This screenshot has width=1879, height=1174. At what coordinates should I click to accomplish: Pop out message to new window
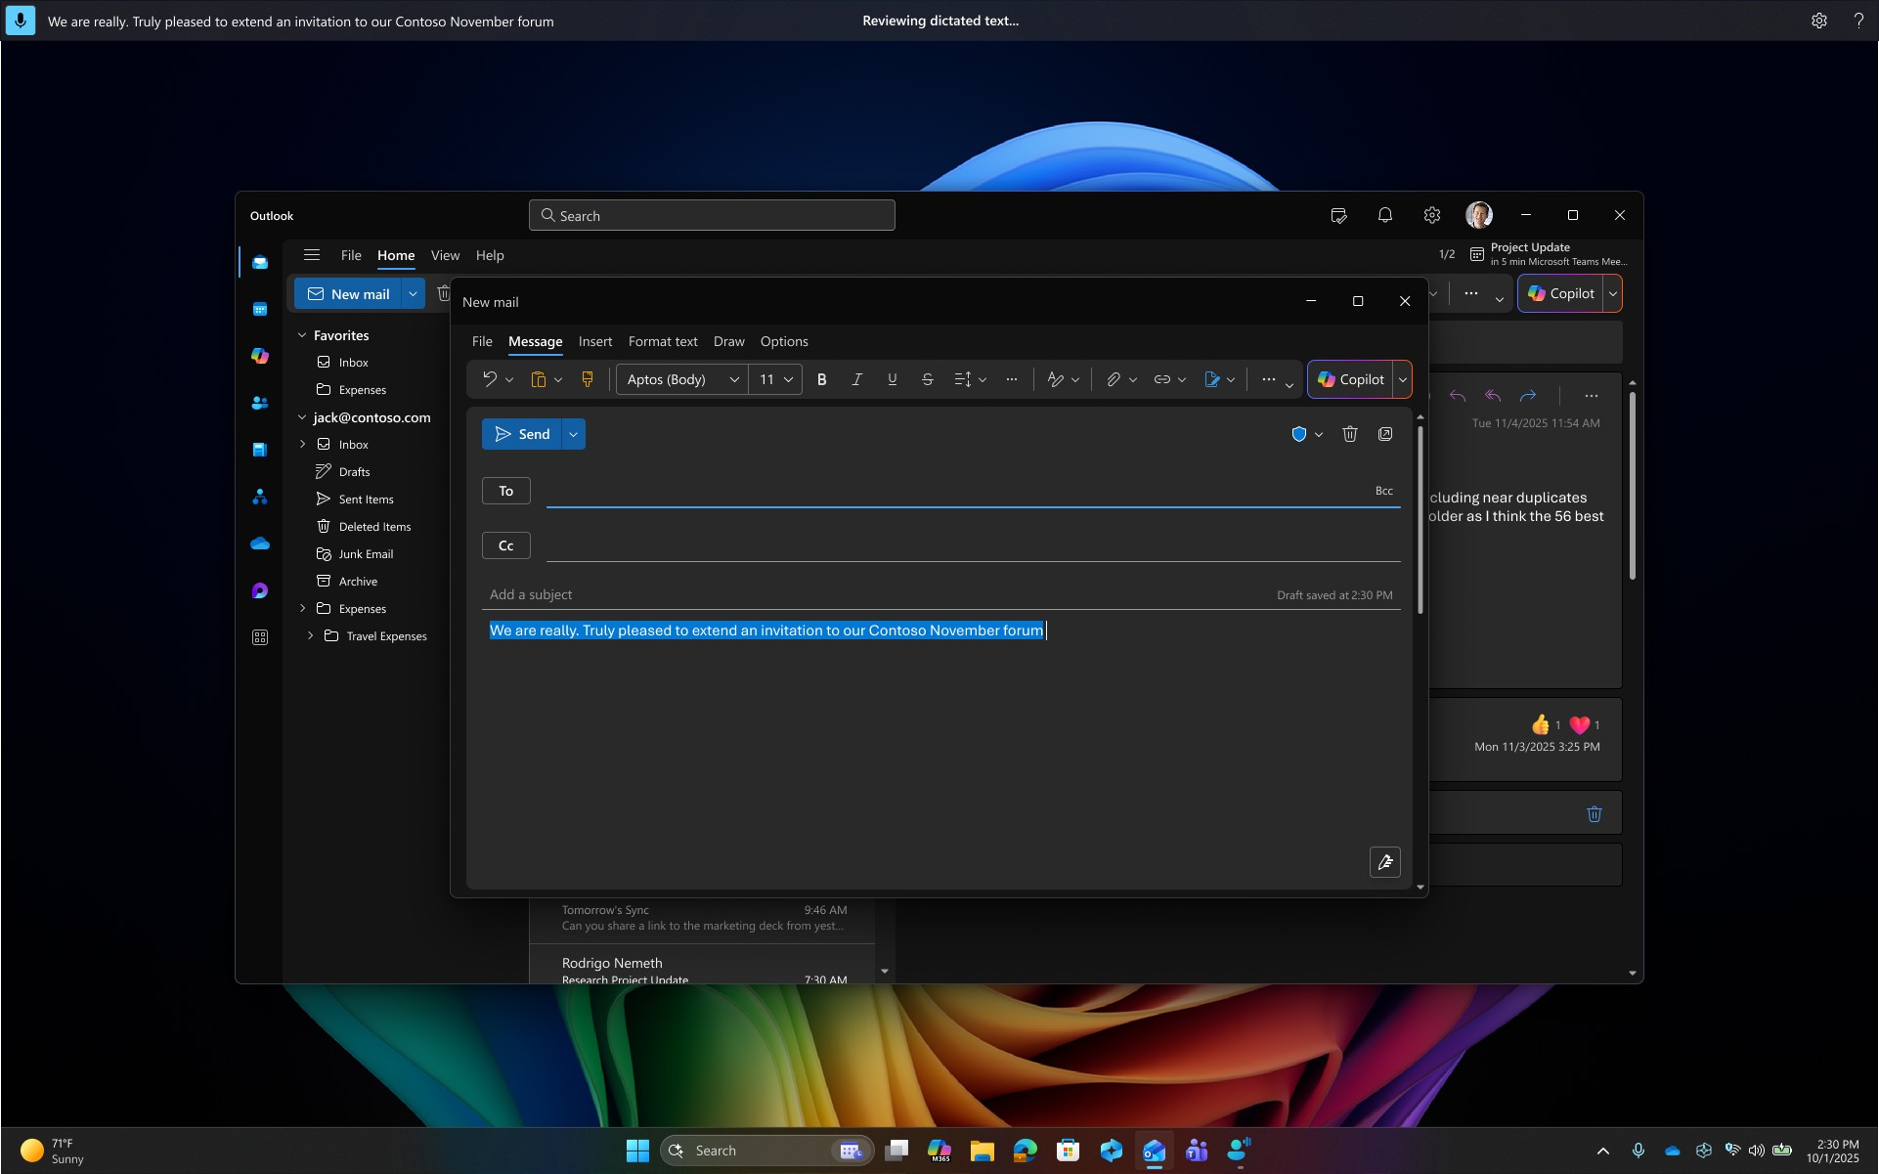pyautogui.click(x=1385, y=434)
